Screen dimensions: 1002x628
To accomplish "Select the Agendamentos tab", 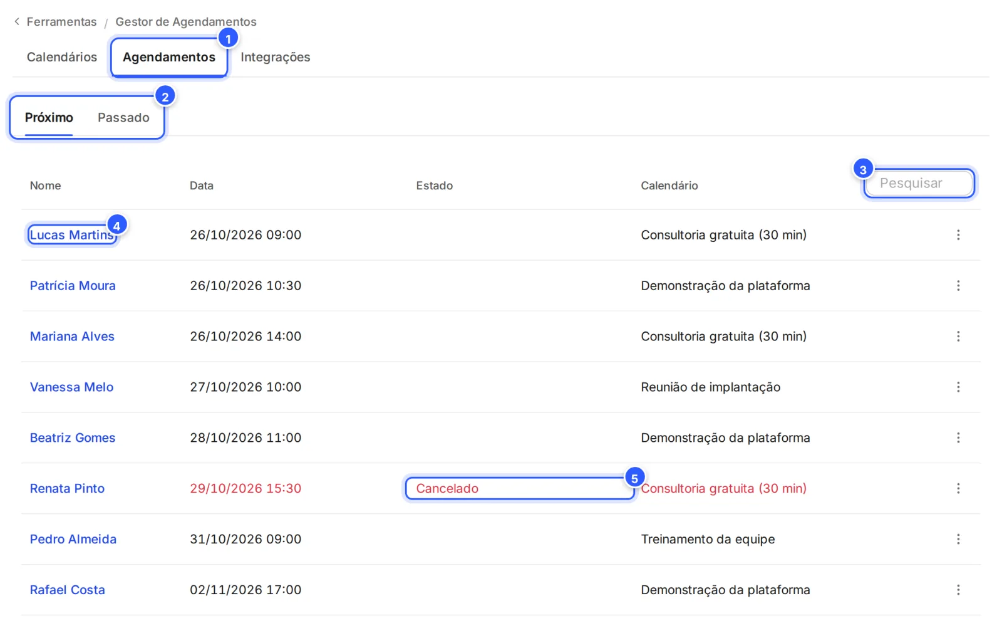I will click(x=169, y=57).
